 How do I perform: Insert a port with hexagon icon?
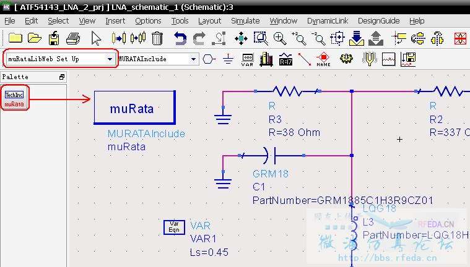pyautogui.click(x=209, y=59)
